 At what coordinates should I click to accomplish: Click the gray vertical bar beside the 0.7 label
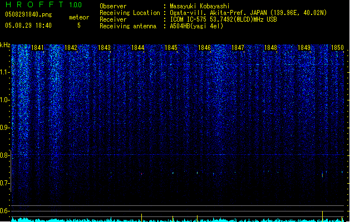pos(11,171)
